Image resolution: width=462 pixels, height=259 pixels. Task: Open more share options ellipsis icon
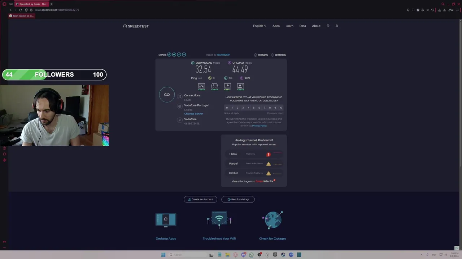[184, 55]
